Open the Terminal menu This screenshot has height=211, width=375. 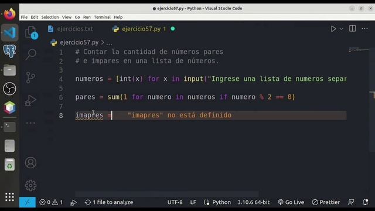102,17
